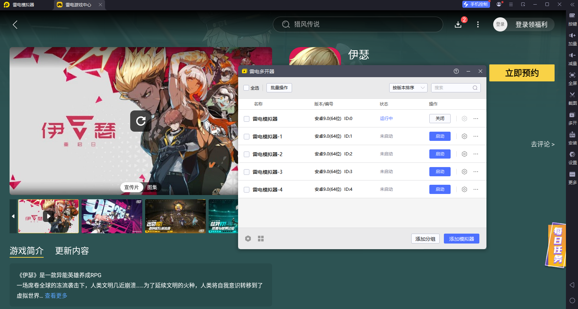Image resolution: width=578 pixels, height=309 pixels.
Task: Click the 添加分组 button
Action: click(425, 239)
